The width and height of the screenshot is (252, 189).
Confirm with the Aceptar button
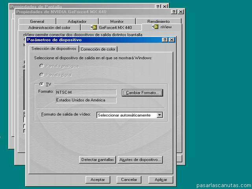[x=98, y=180]
